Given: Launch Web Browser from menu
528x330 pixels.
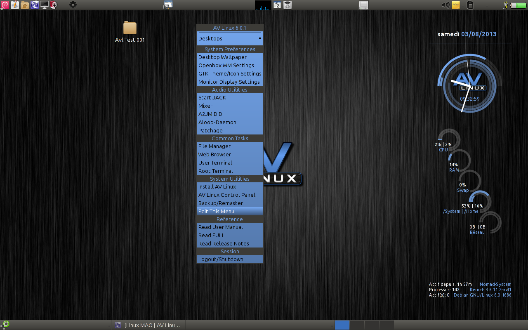Looking at the screenshot, I should pyautogui.click(x=230, y=155).
